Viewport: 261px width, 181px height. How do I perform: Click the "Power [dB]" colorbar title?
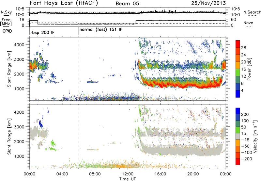249,69
